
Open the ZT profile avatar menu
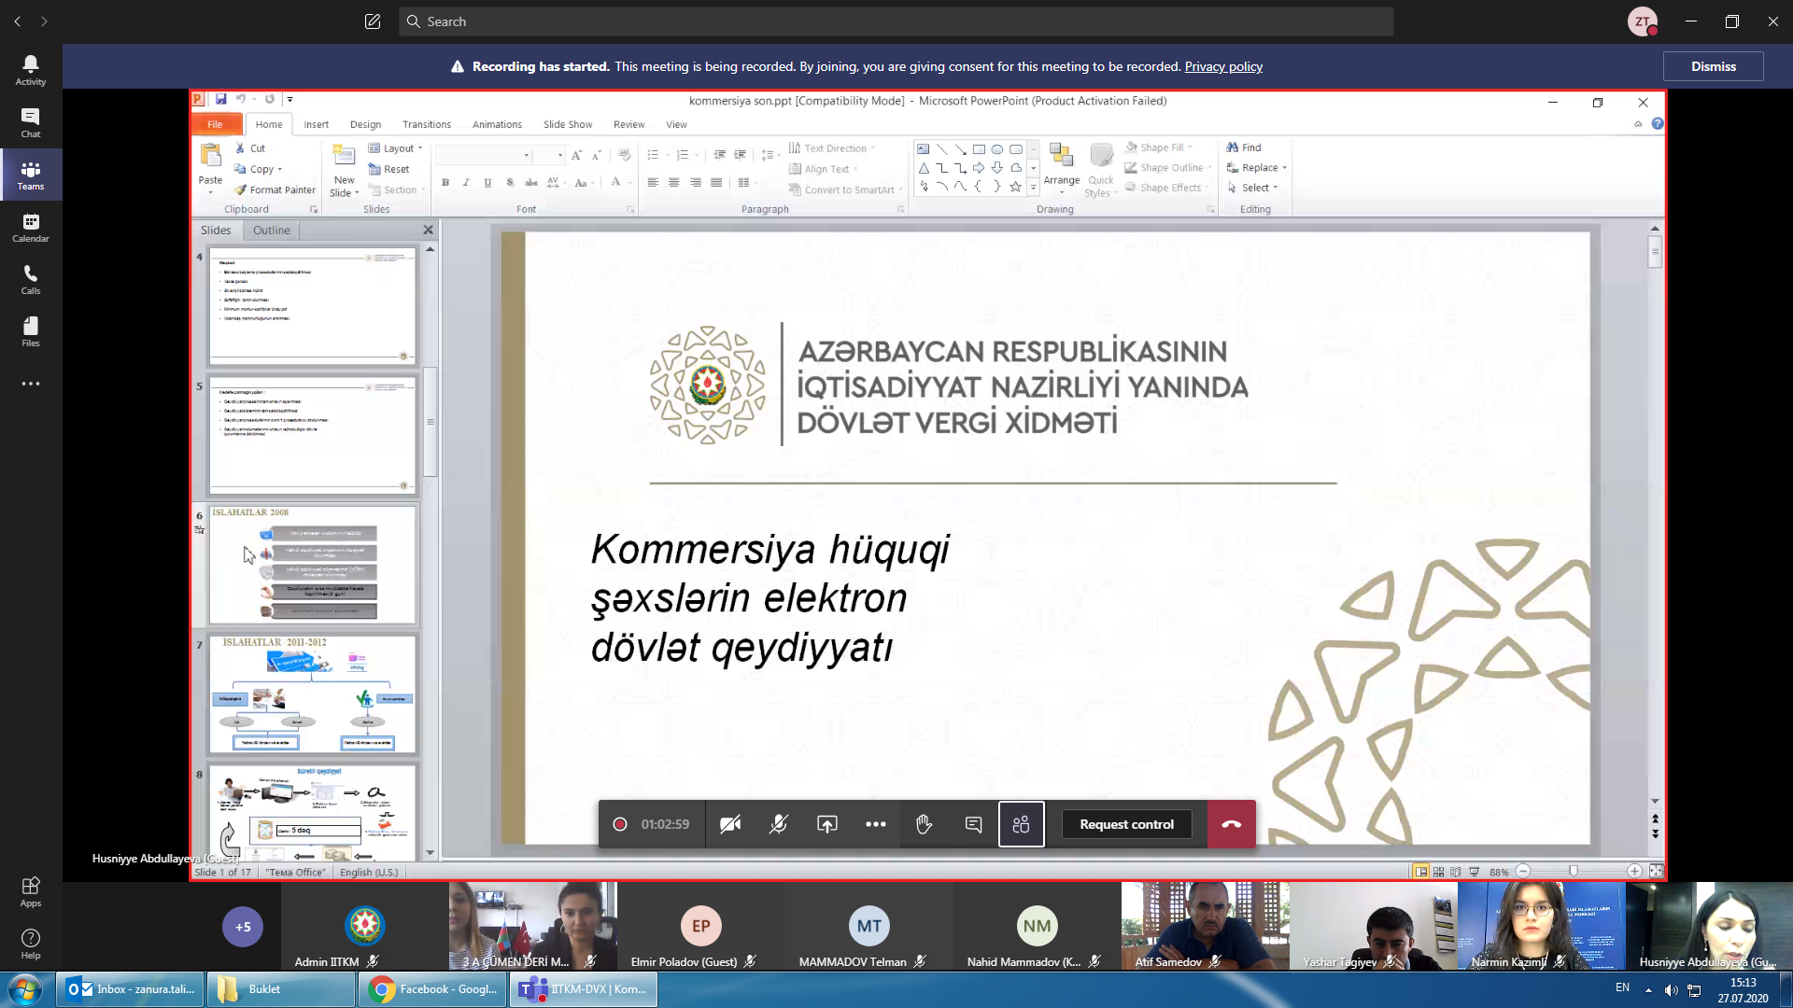[x=1643, y=21]
